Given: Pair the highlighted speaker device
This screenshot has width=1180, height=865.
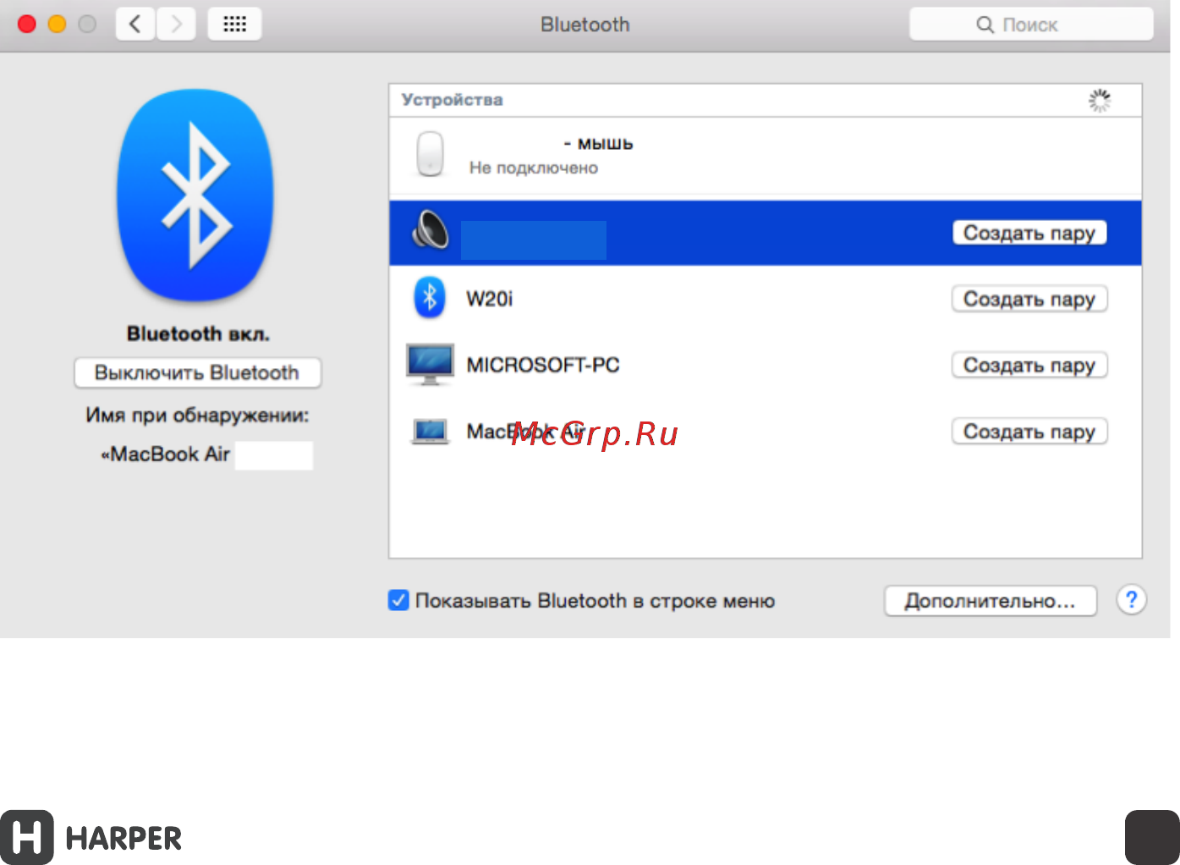Looking at the screenshot, I should point(1029,233).
